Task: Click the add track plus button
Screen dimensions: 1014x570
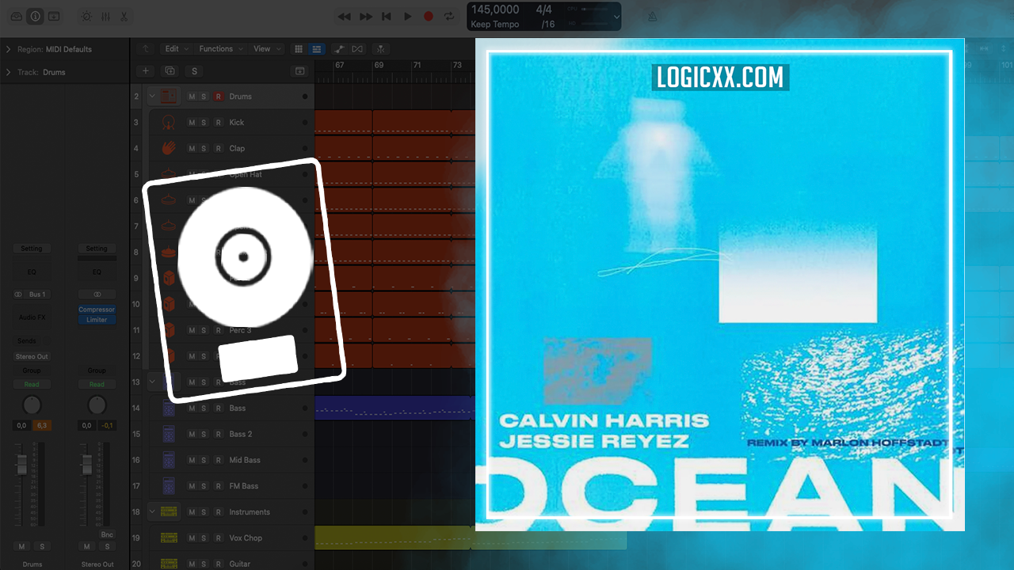Action: pyautogui.click(x=146, y=71)
